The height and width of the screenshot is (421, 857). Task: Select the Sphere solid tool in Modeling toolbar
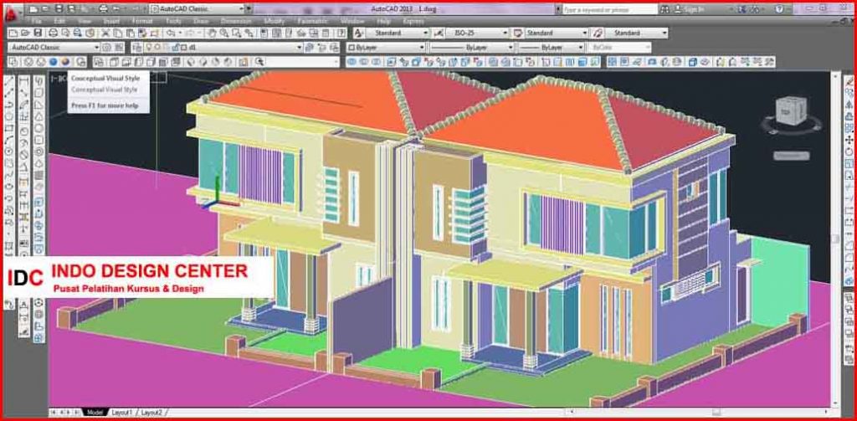coord(38,129)
